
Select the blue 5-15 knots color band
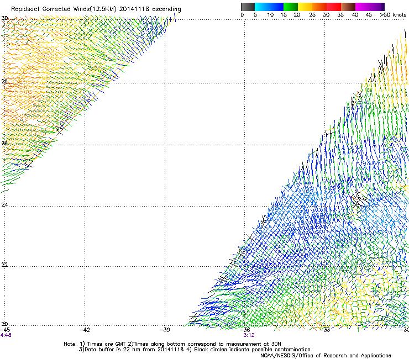pyautogui.click(x=269, y=7)
